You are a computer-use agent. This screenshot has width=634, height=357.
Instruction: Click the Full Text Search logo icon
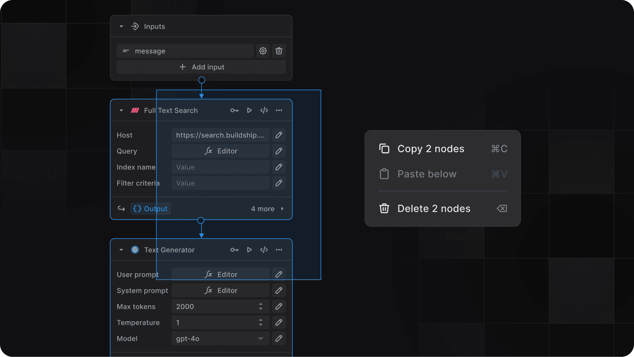[135, 110]
